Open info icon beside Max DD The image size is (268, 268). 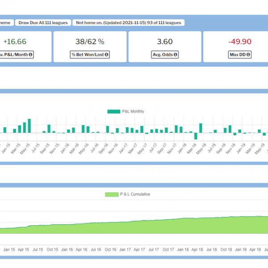pos(248,54)
